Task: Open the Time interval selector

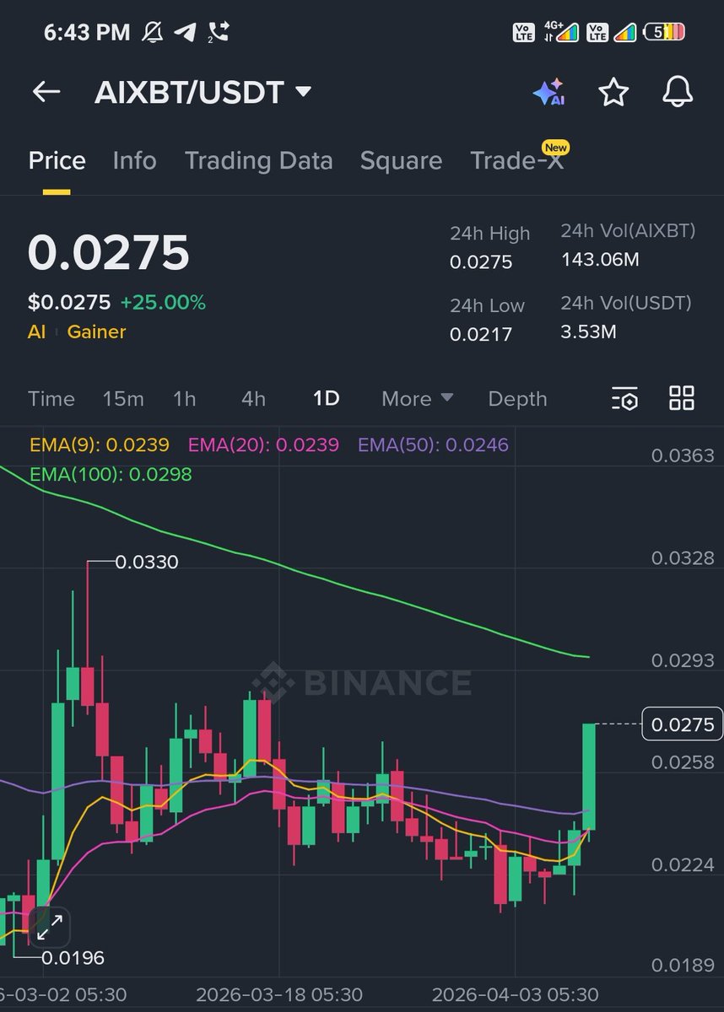Action: coord(51,399)
